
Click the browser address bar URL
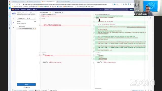point(66,4)
